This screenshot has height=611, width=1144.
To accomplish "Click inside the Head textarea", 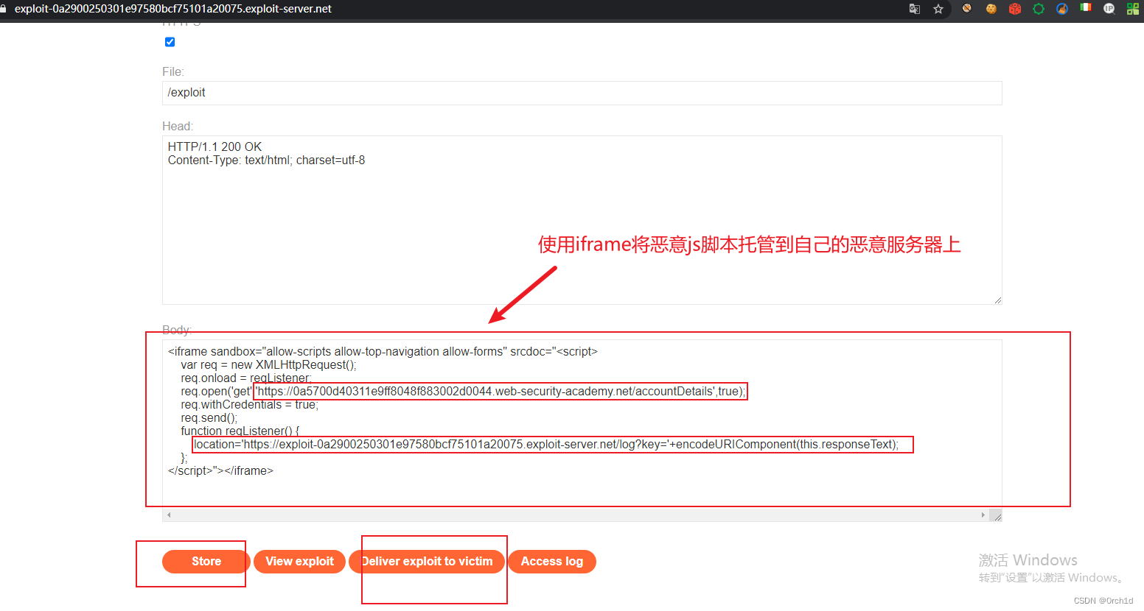I will point(582,220).
